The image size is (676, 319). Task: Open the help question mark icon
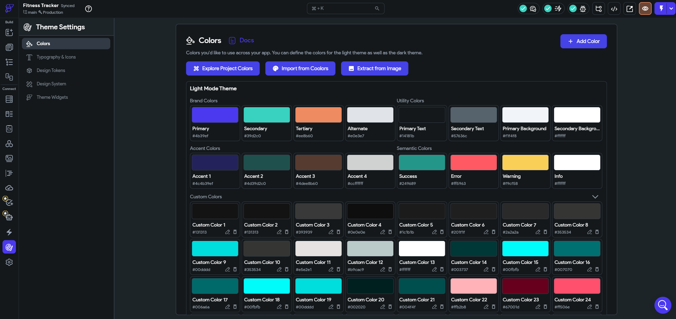(x=89, y=9)
